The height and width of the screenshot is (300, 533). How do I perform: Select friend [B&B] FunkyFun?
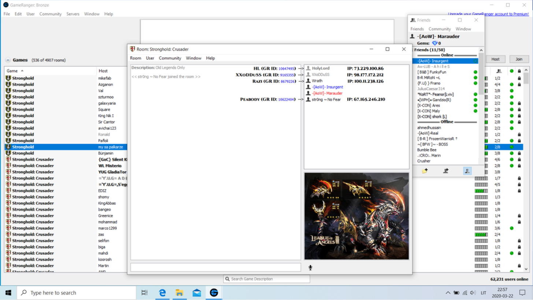(x=445, y=72)
